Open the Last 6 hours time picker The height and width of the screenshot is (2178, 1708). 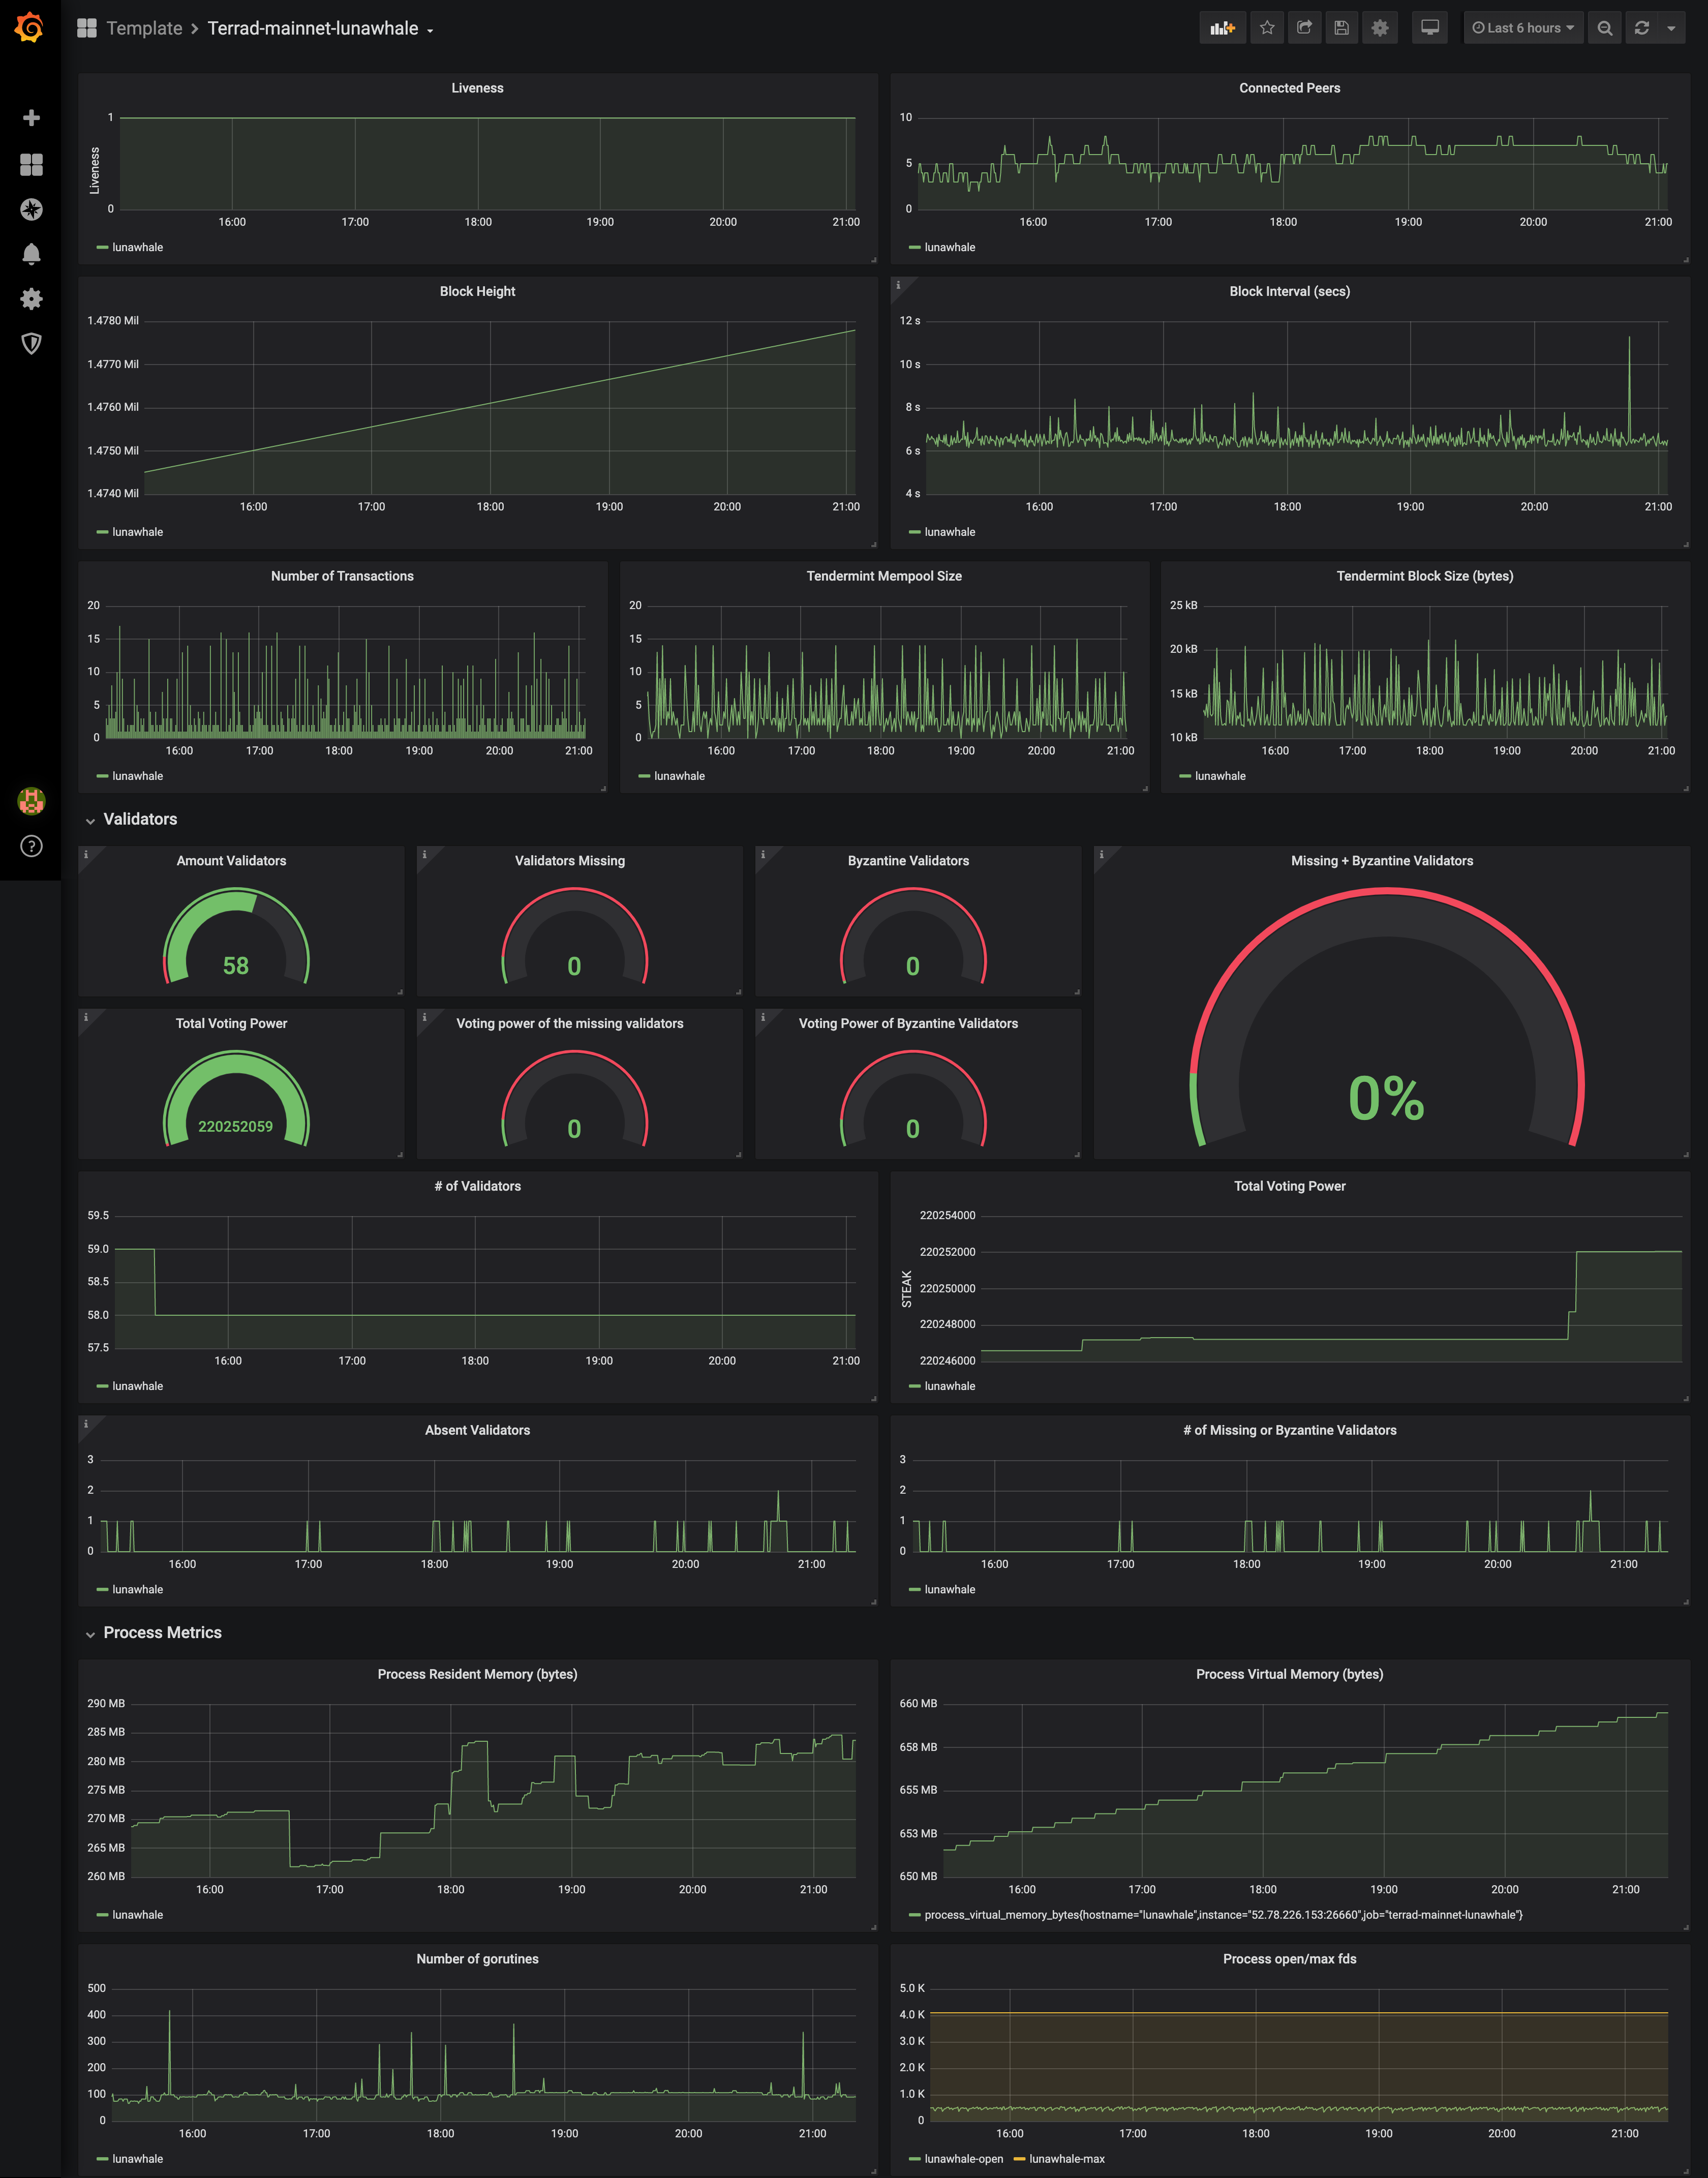tap(1523, 28)
